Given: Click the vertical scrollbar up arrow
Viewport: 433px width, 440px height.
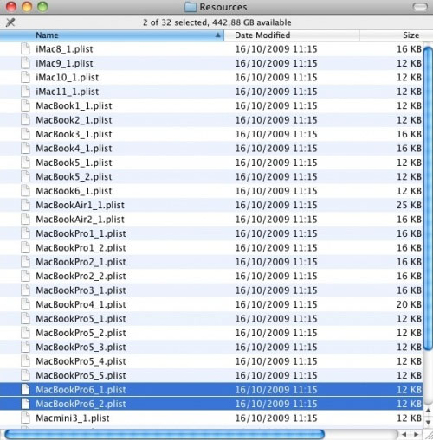Looking at the screenshot, I should tap(428, 411).
